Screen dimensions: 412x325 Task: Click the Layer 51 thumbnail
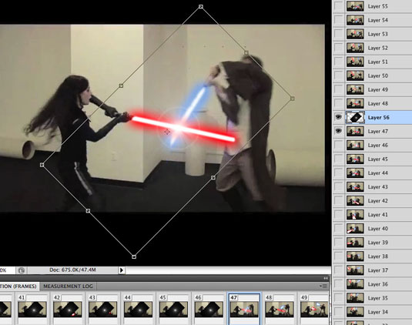click(x=355, y=62)
